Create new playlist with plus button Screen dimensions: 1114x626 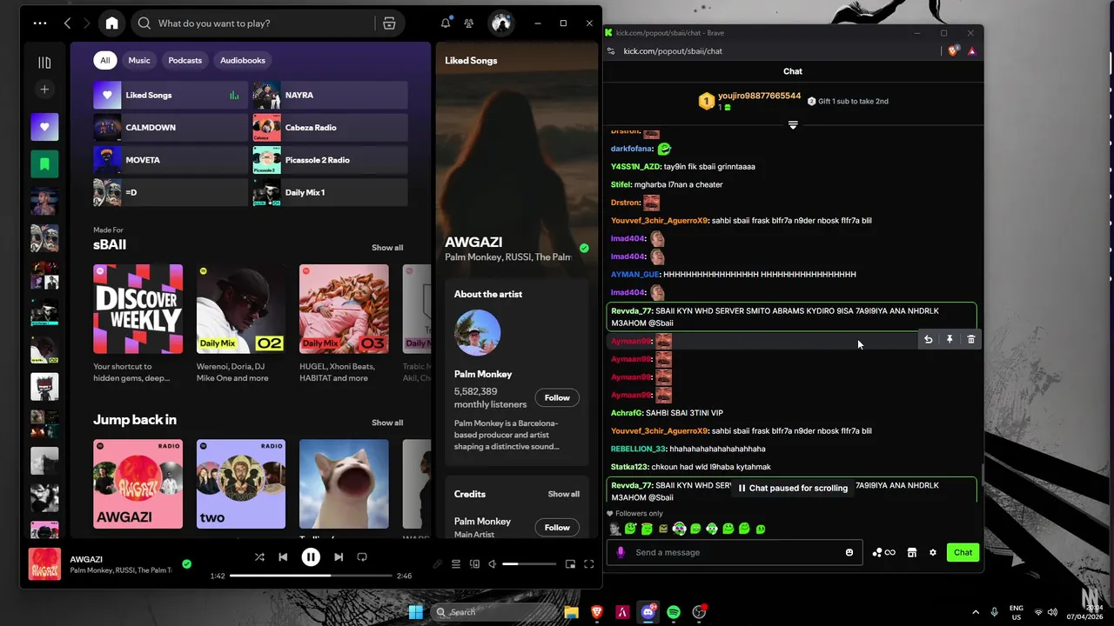pyautogui.click(x=44, y=90)
